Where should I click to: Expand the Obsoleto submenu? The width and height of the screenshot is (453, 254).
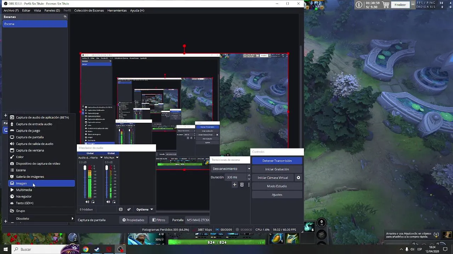41,219
